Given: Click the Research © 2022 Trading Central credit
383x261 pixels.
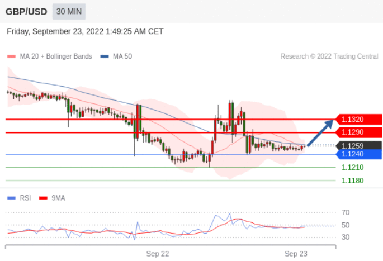Looking at the screenshot, I should 329,56.
